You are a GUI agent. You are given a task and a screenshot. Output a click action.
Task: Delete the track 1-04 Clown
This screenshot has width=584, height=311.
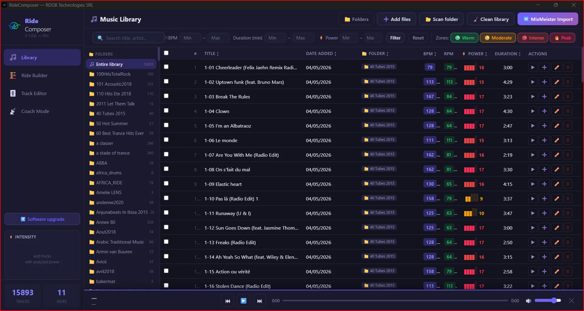568,111
